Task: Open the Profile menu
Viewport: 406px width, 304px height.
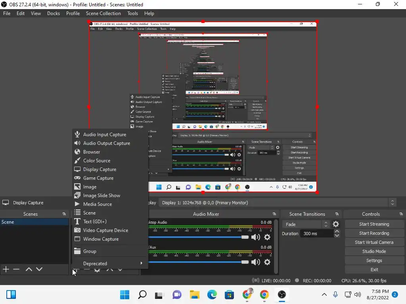Action: point(73,13)
